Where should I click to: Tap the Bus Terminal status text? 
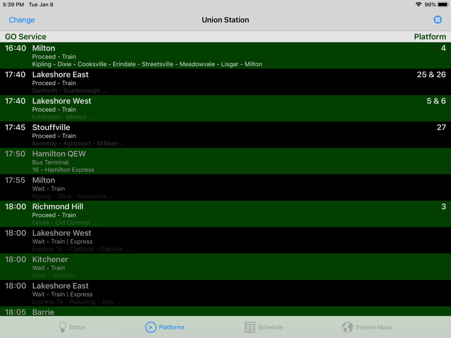tap(50, 162)
